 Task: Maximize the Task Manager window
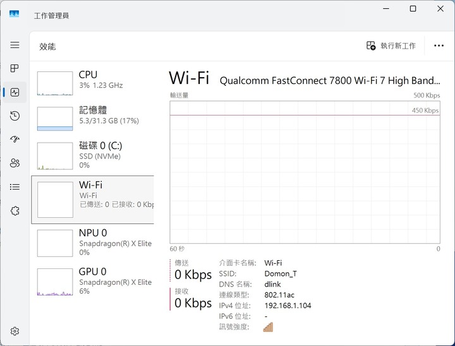point(413,9)
